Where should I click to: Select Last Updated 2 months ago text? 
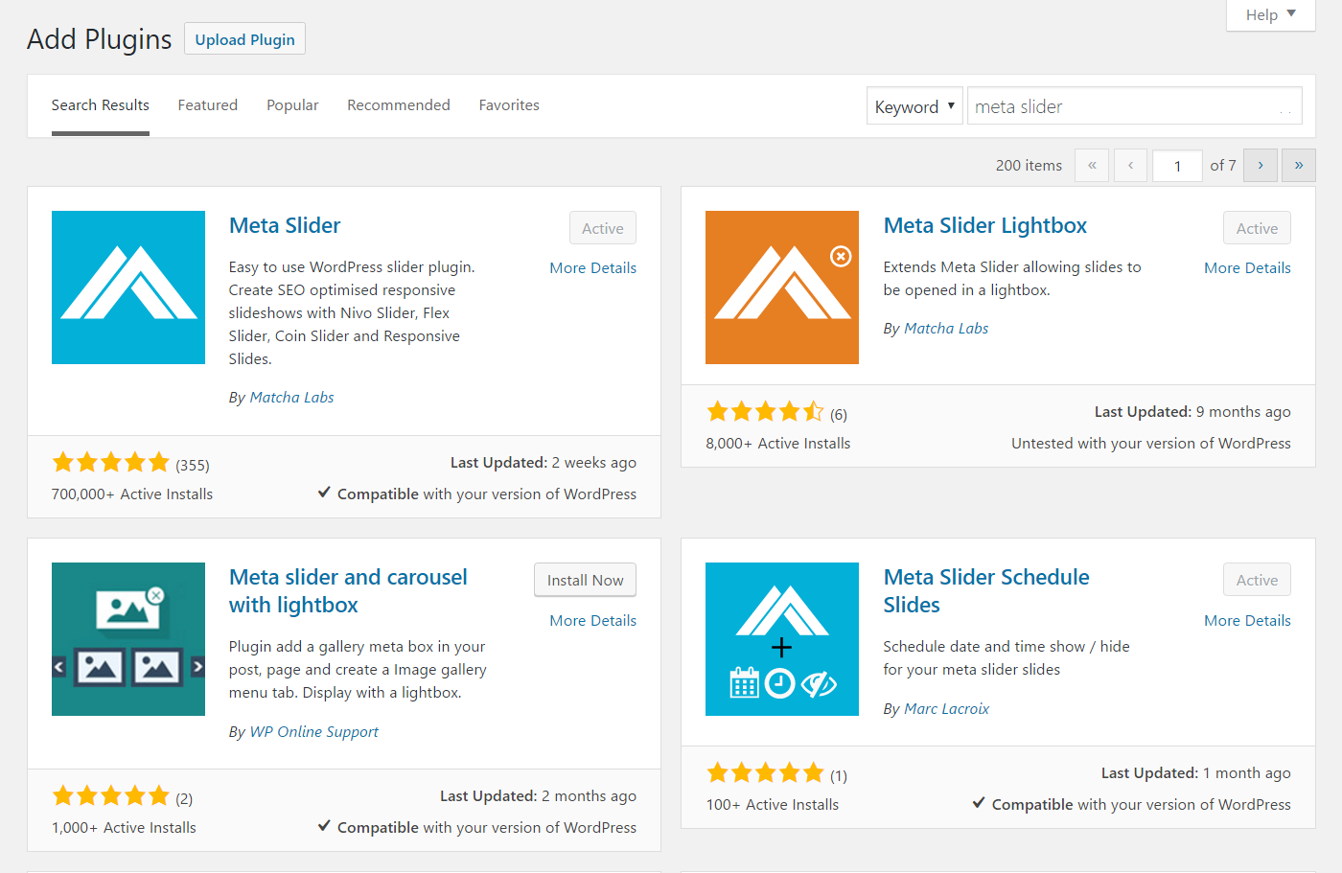coord(538,796)
